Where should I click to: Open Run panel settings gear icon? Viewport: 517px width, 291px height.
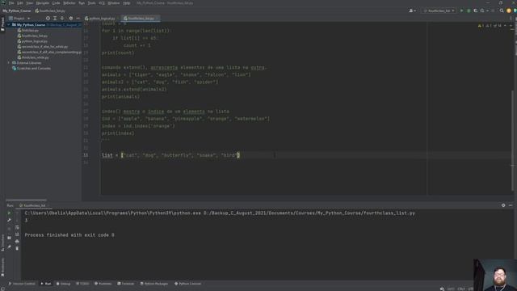coord(503,205)
